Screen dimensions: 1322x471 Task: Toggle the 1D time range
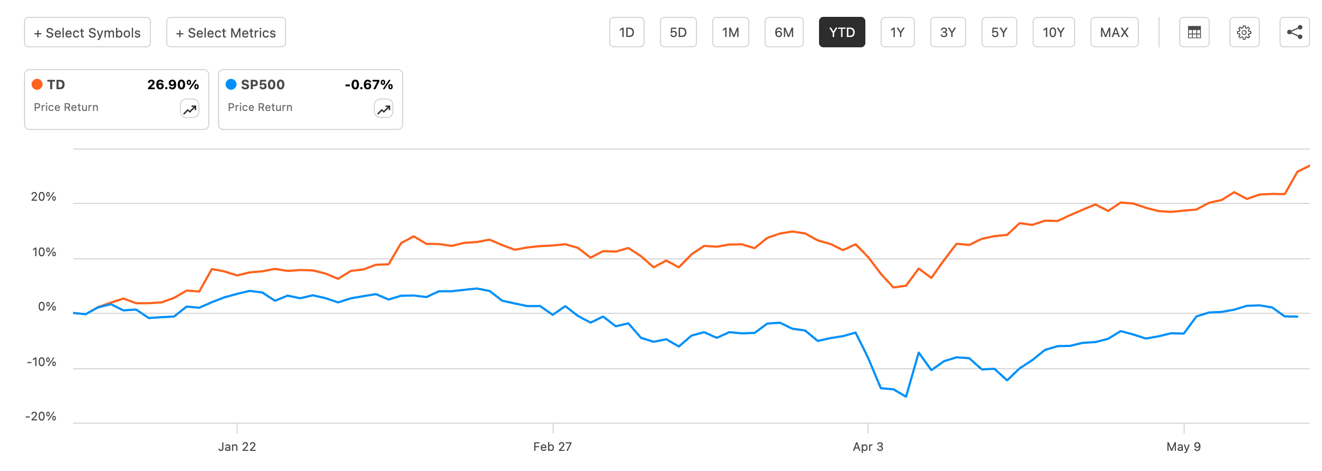click(x=626, y=32)
